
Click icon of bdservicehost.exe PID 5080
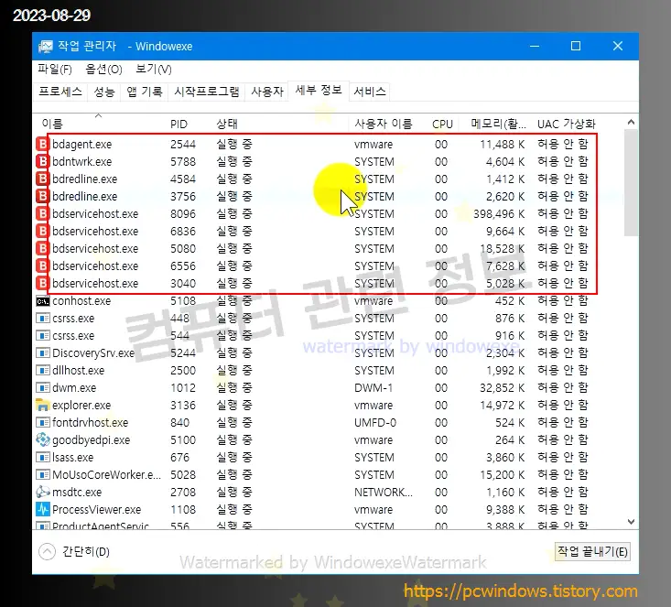42,248
